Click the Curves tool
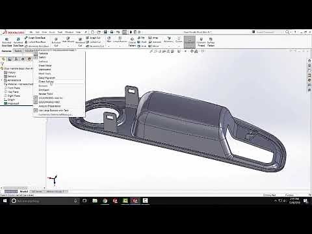Viewport: 312px width, 234px height. (179, 40)
